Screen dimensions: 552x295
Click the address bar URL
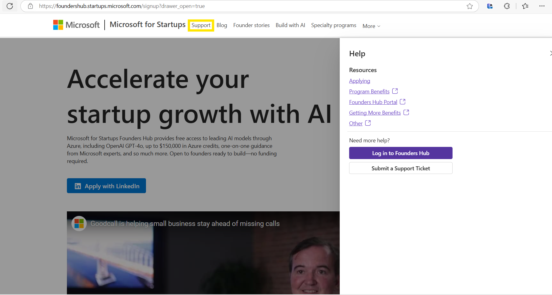tap(122, 6)
